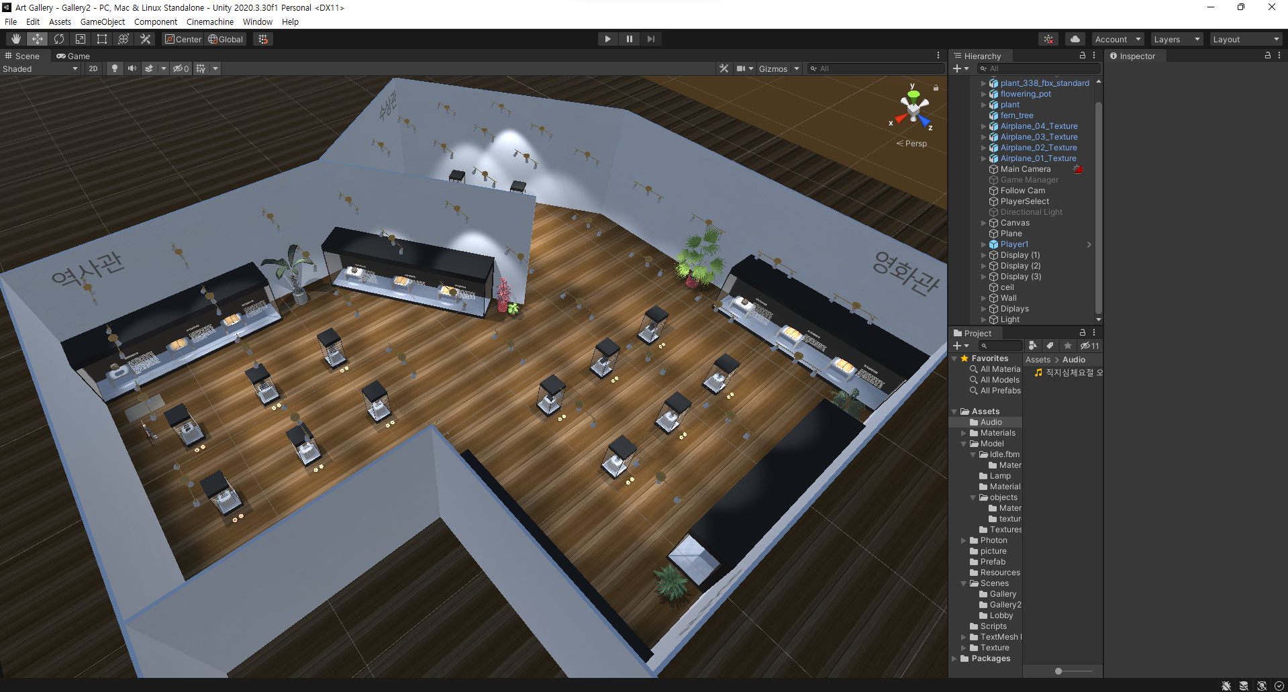
Task: Open the Window menu
Action: coord(258,21)
